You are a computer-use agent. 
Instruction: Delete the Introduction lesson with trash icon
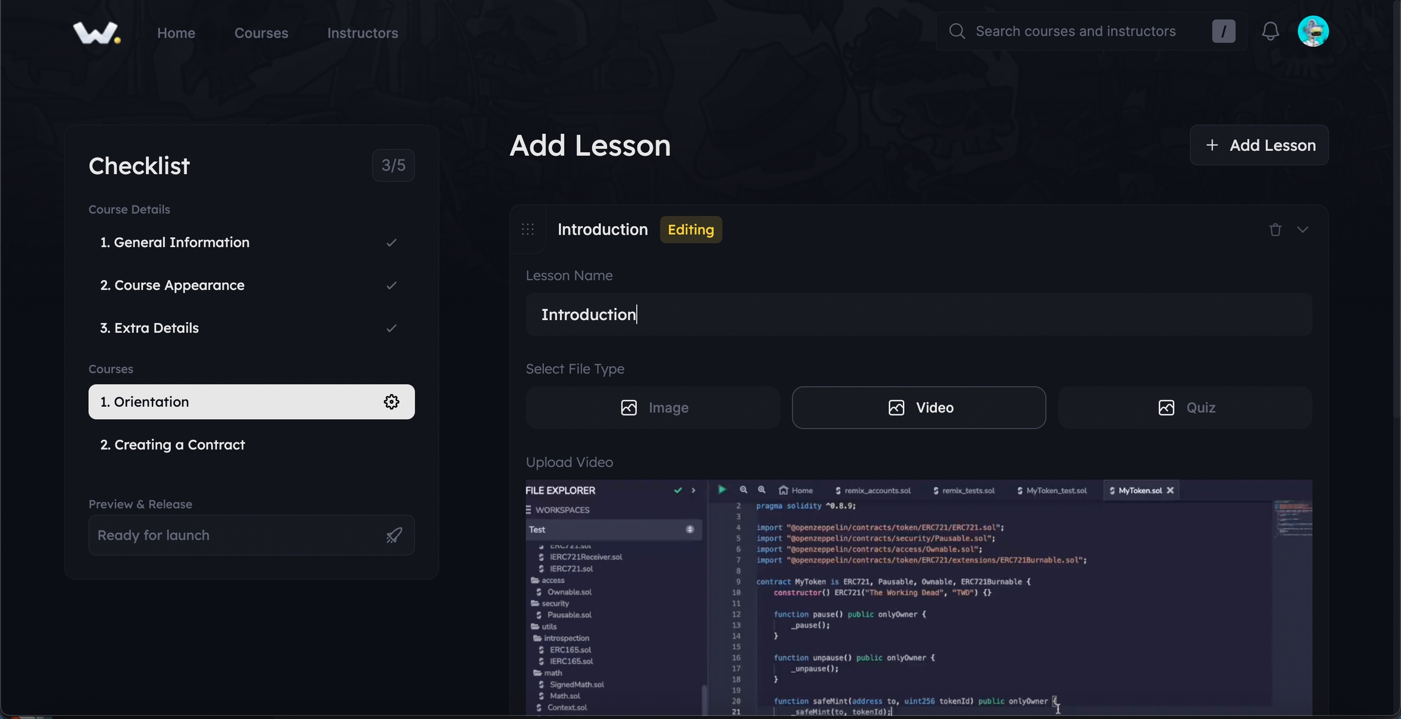[1275, 230]
